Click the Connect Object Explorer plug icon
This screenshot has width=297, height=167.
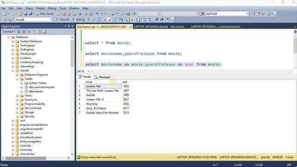point(19,32)
